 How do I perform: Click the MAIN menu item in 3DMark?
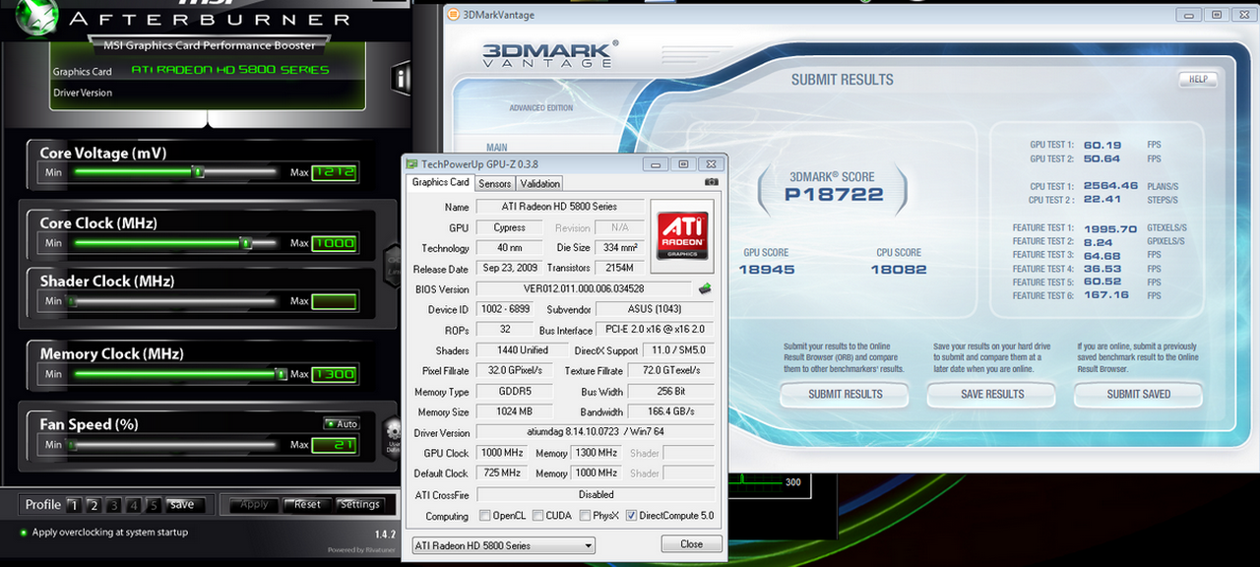496,149
